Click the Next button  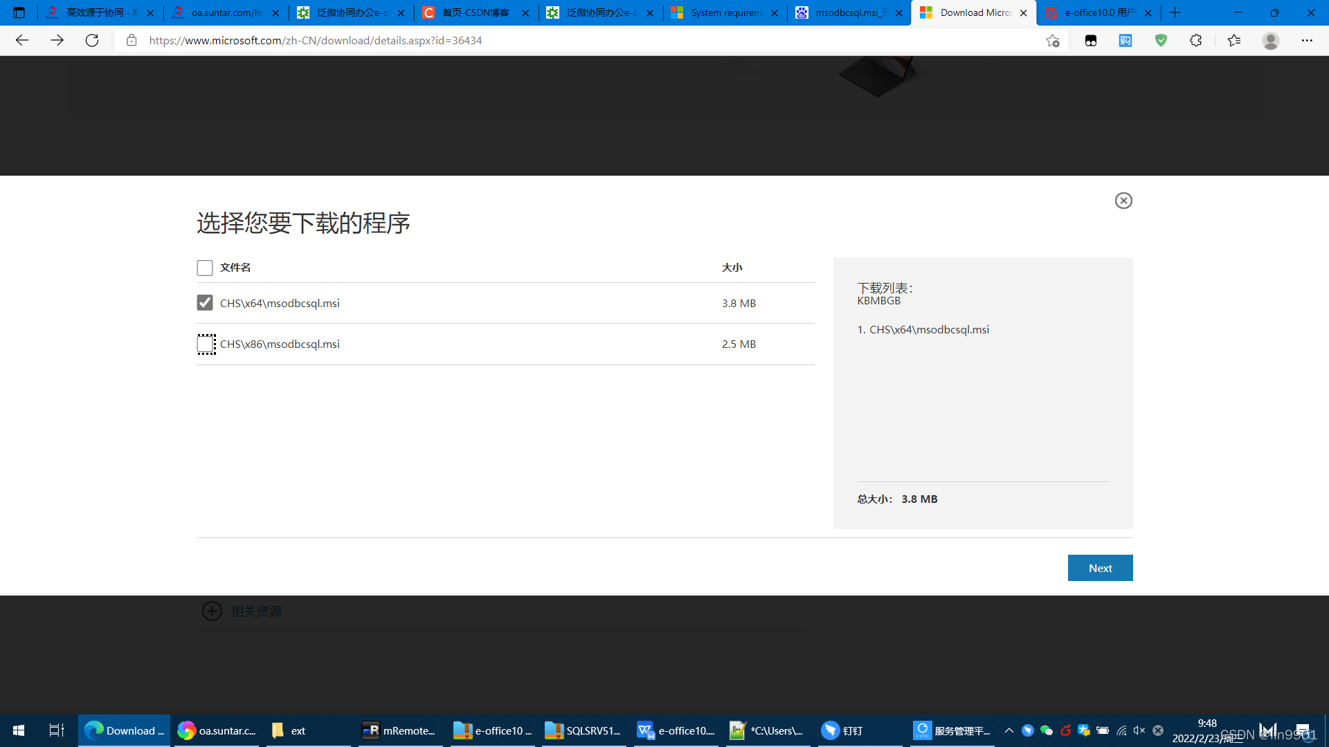coord(1100,568)
